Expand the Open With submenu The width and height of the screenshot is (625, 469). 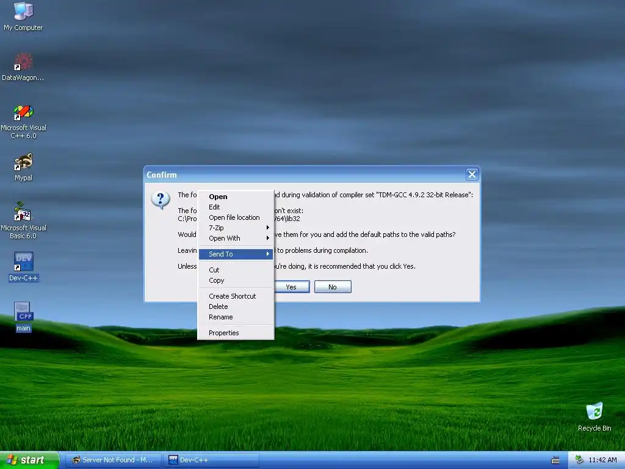coord(236,238)
